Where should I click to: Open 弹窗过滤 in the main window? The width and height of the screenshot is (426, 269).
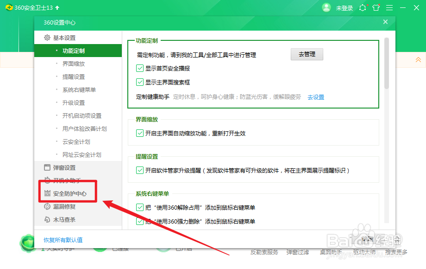[297, 252]
